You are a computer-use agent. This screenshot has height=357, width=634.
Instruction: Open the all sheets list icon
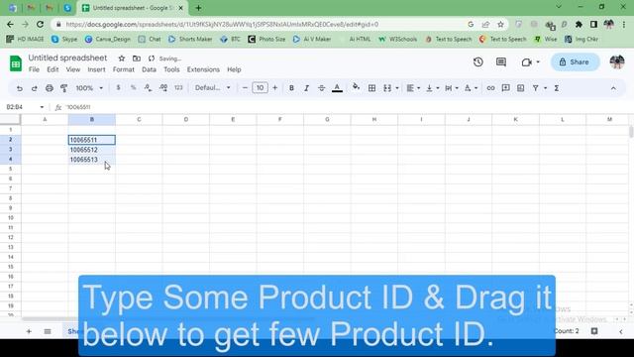pos(48,331)
